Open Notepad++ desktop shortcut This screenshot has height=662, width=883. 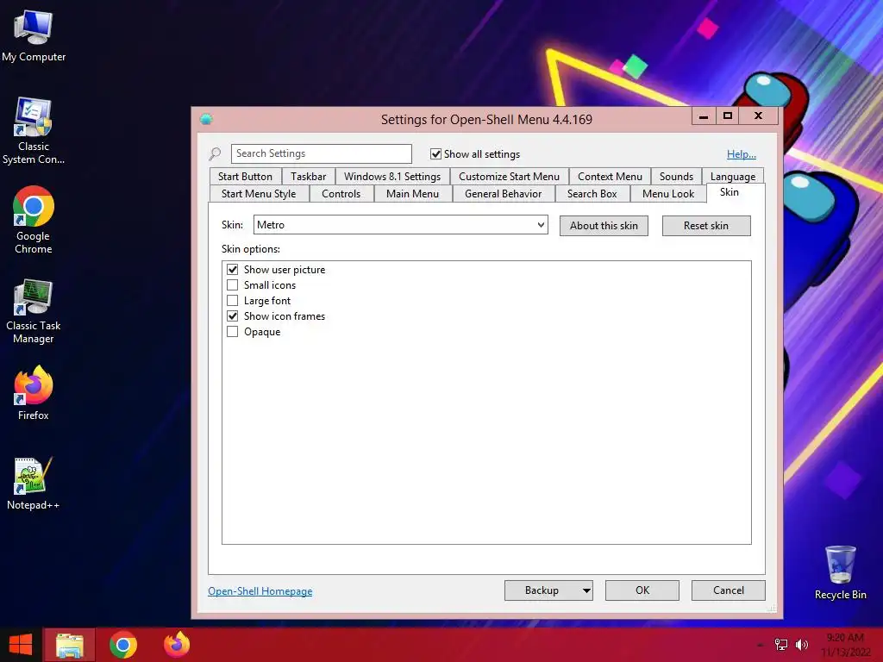tap(34, 484)
